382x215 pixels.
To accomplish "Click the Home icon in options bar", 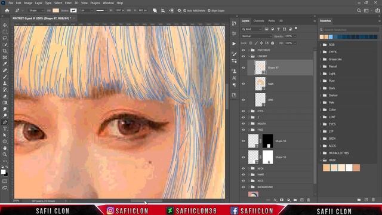I will tap(7, 11).
